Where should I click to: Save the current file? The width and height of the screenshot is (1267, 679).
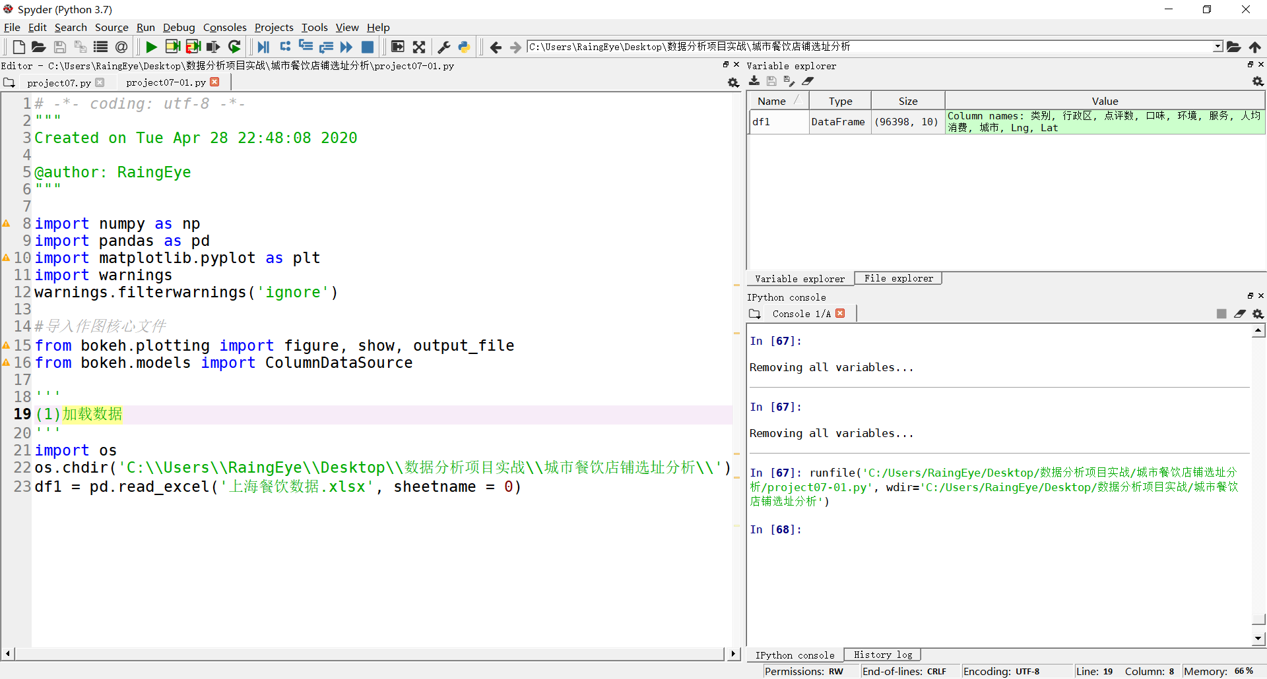[59, 47]
